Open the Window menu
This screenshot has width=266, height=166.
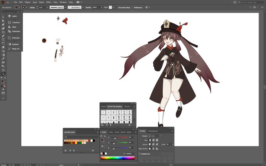[x=63, y=2]
